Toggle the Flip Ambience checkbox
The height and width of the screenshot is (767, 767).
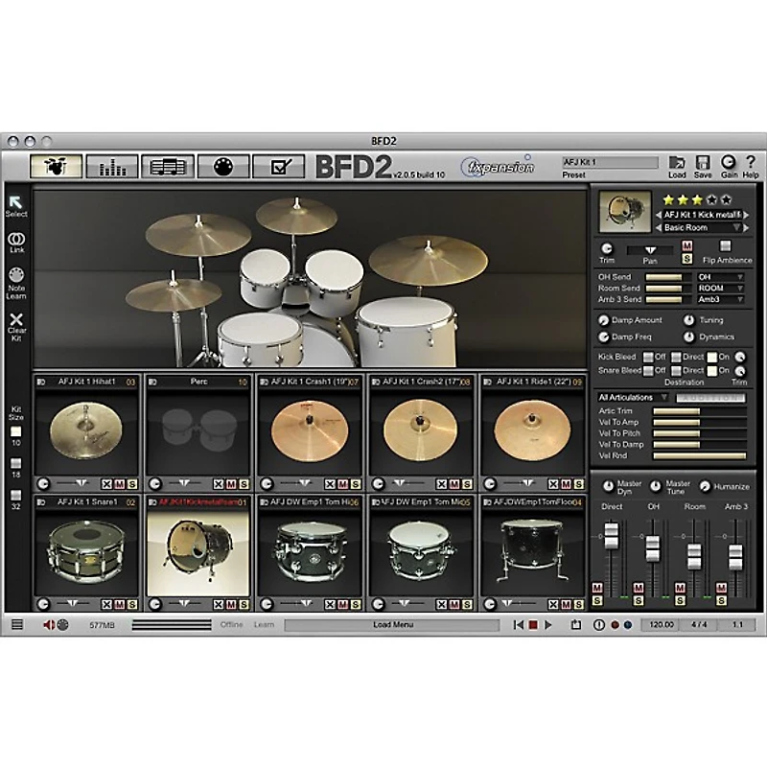coord(726,245)
